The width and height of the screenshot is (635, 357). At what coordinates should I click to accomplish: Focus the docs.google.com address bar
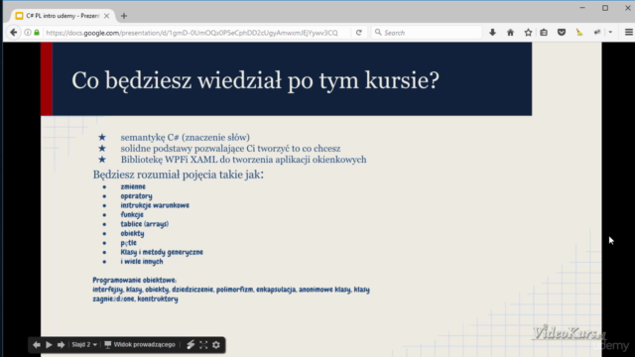coord(191,33)
